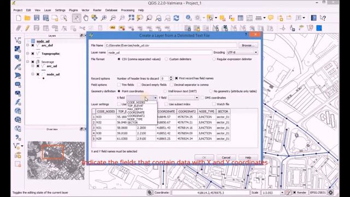This screenshot has height=197, width=350.
Task: Open the Project menu
Action: 18,10
